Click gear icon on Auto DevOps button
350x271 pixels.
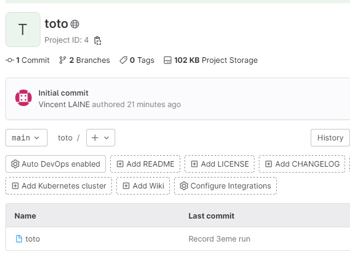[x=15, y=164]
